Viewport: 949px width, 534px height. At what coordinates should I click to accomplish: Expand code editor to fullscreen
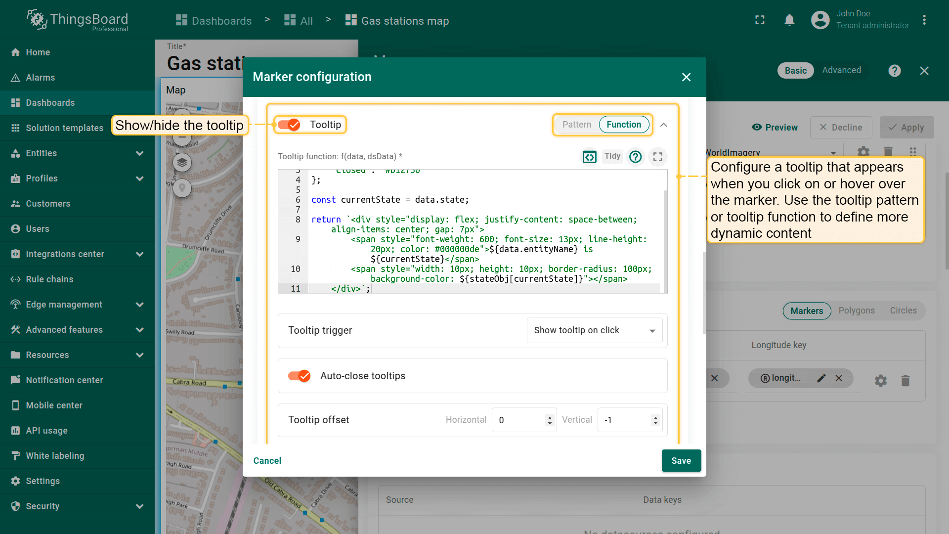click(657, 157)
